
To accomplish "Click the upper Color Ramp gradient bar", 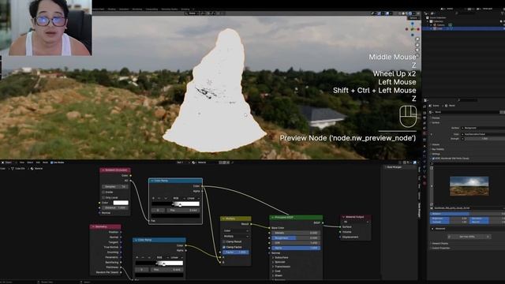I will [x=175, y=204].
